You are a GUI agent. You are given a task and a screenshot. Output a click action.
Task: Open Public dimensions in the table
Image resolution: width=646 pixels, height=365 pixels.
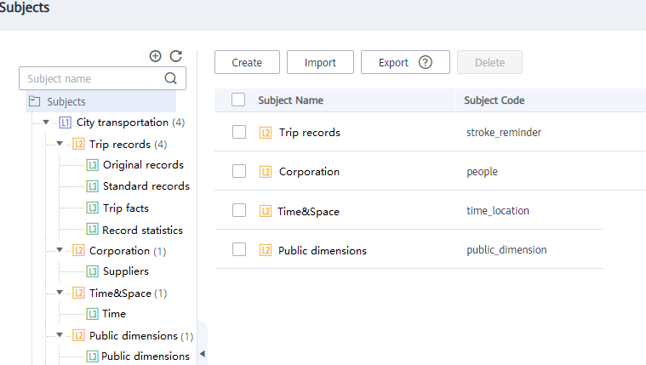tap(323, 250)
